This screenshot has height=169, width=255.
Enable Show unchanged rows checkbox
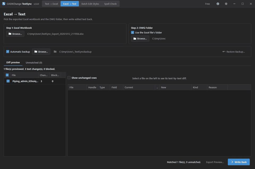[x=69, y=77]
